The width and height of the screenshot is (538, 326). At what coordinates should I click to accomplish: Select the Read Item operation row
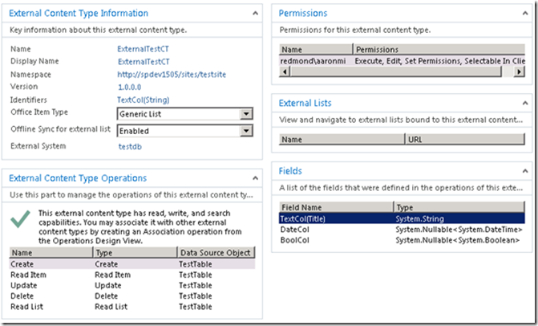(131, 275)
